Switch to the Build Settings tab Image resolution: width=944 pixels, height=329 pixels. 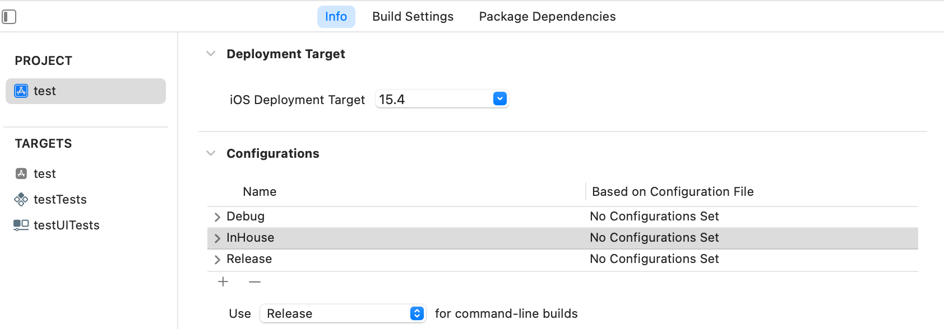[x=413, y=17]
